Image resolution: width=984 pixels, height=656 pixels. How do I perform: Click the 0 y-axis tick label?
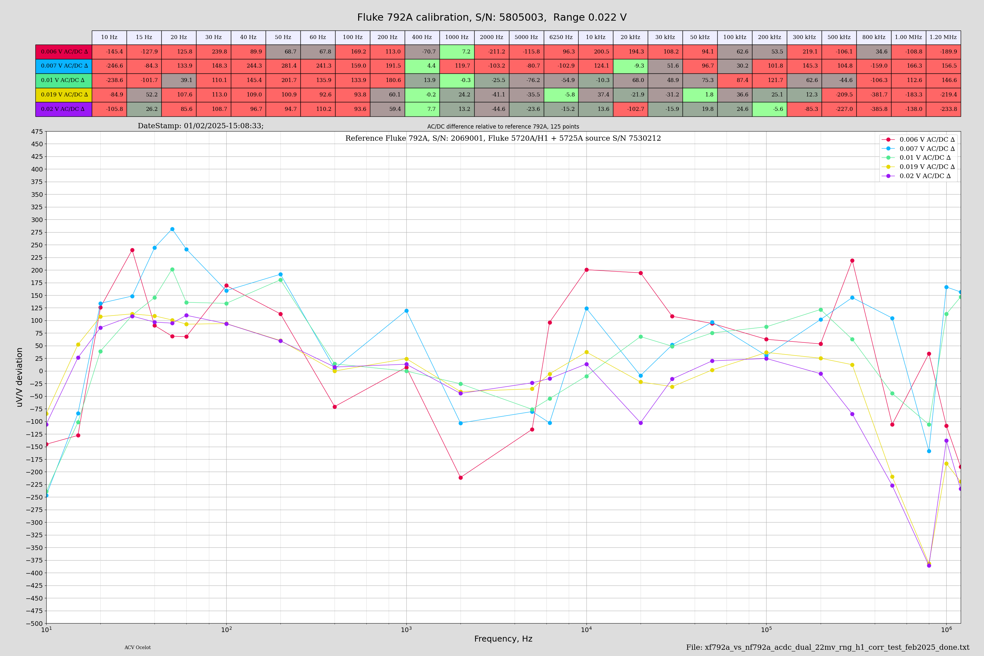point(41,372)
